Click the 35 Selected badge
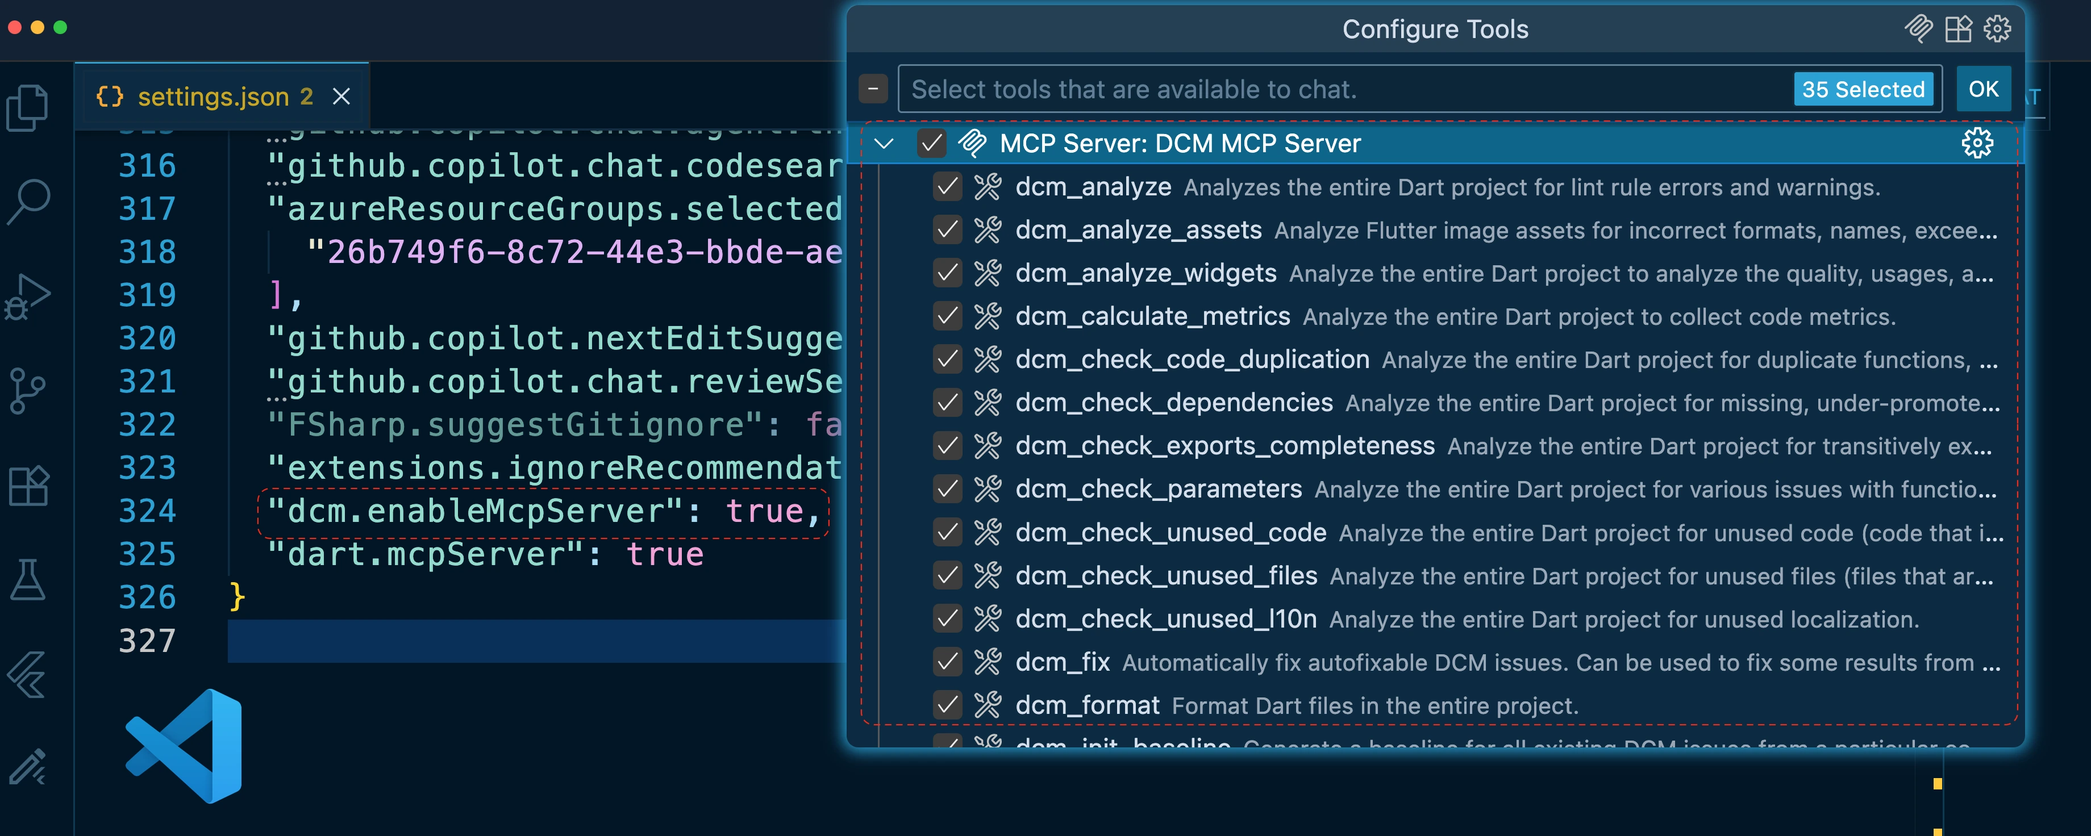Screen dimensions: 2091x836 pos(1863,89)
